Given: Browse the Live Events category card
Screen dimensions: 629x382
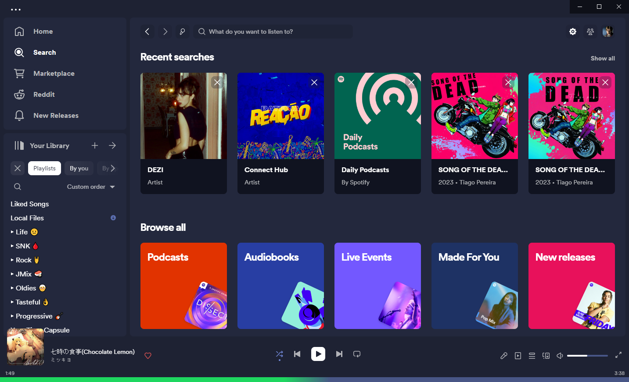Looking at the screenshot, I should pos(377,286).
